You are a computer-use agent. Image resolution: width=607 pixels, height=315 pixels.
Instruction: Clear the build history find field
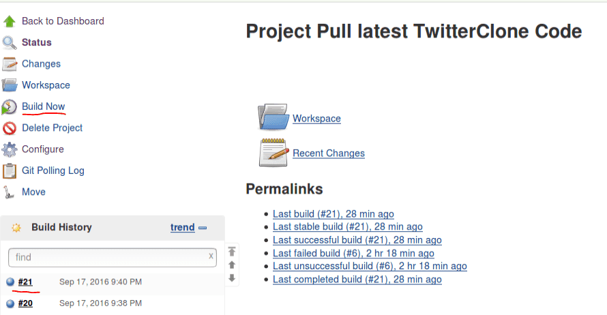[x=211, y=256]
